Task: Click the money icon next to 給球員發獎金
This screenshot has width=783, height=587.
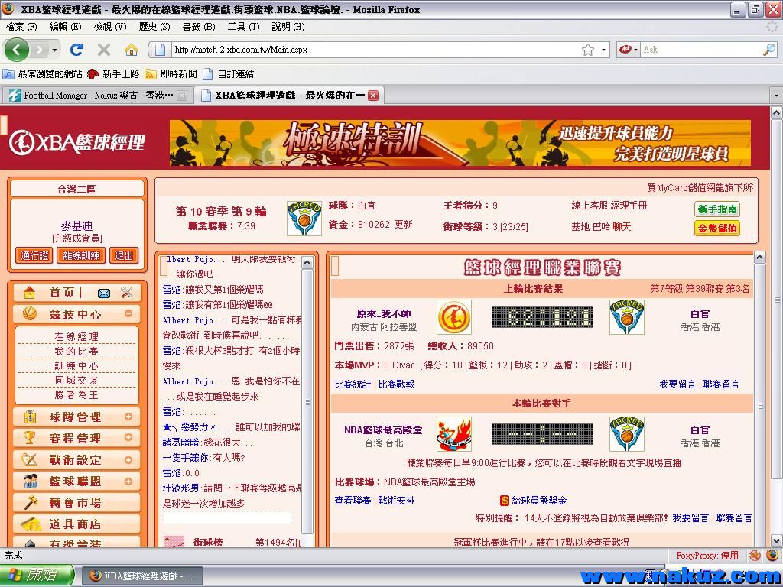Action: point(505,500)
